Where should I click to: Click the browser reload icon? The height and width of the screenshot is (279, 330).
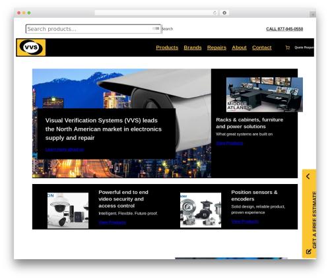point(214,13)
